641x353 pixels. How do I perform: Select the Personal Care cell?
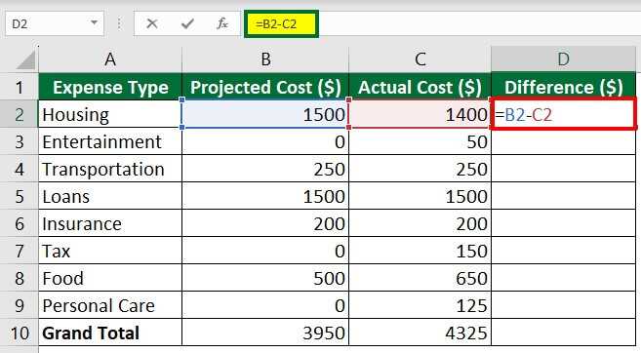(x=110, y=305)
